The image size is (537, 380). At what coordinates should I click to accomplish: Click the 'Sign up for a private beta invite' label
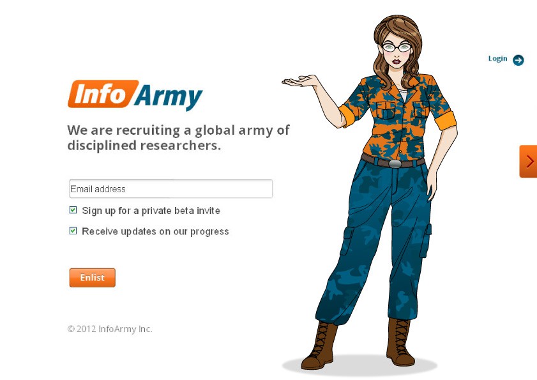click(x=151, y=210)
